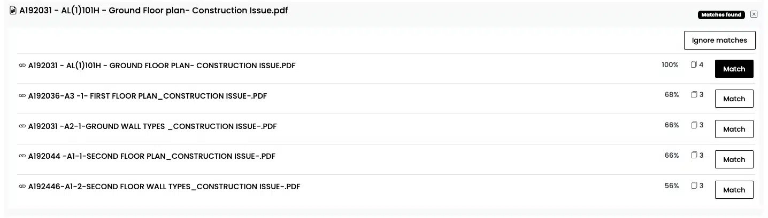Click the copy icon showing 4 pages
The height and width of the screenshot is (218, 768).
(694, 64)
